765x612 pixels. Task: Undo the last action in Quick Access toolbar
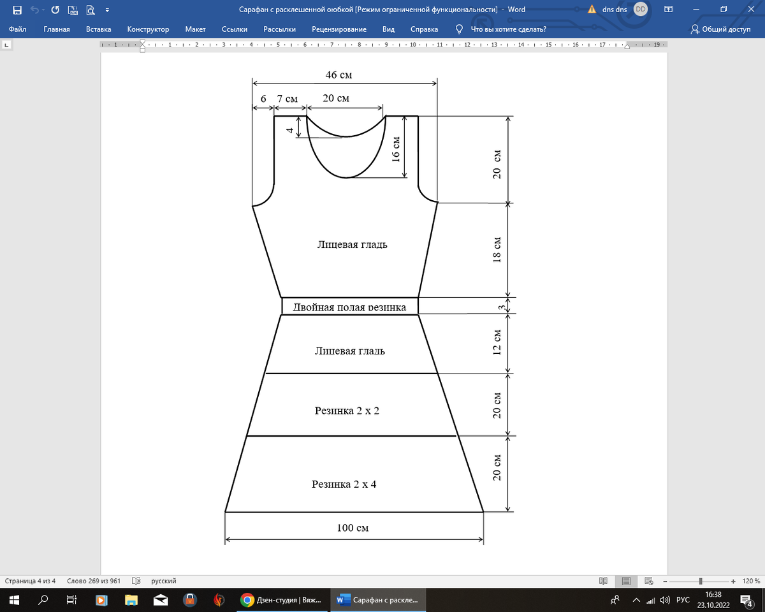34,10
